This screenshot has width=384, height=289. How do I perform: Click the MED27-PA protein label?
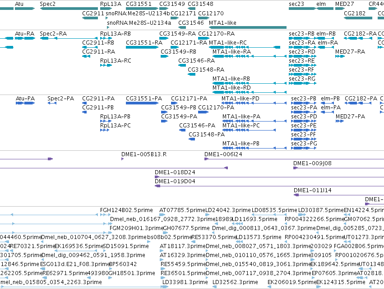click(x=350, y=116)
